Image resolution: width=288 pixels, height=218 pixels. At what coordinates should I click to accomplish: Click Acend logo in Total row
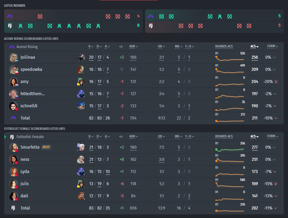13,118
